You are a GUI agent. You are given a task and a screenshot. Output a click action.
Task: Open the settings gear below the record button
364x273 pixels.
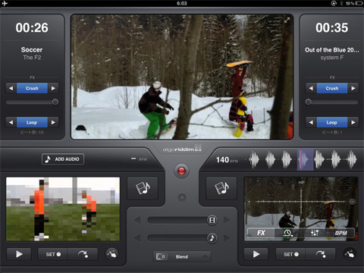pos(182,197)
